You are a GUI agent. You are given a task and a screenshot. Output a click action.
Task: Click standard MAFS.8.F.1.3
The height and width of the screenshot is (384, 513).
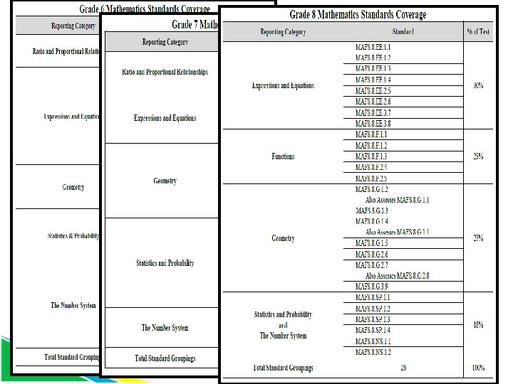pos(371,156)
